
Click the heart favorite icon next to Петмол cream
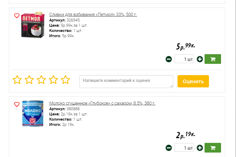pos(17,15)
